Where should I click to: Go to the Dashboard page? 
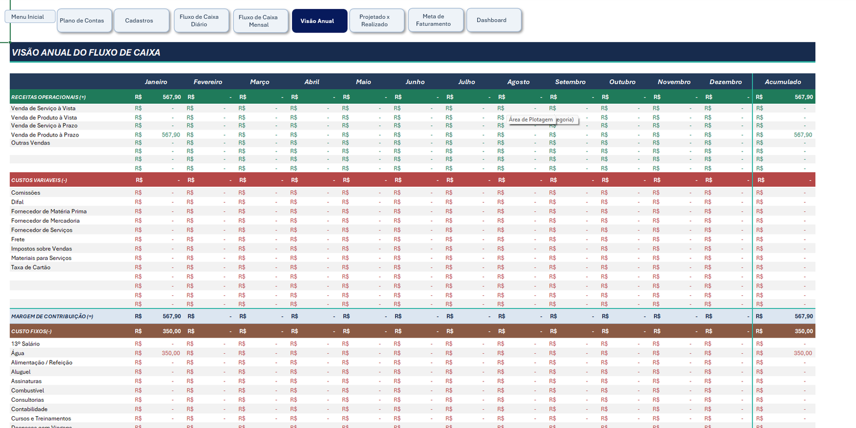(x=494, y=20)
